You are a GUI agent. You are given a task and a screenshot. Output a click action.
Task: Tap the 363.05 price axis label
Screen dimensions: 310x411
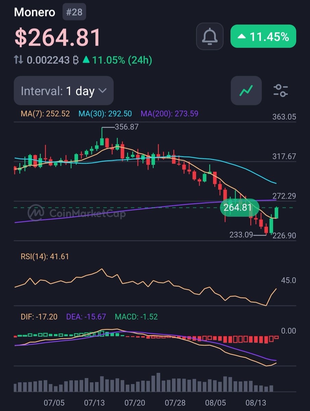tap(284, 117)
